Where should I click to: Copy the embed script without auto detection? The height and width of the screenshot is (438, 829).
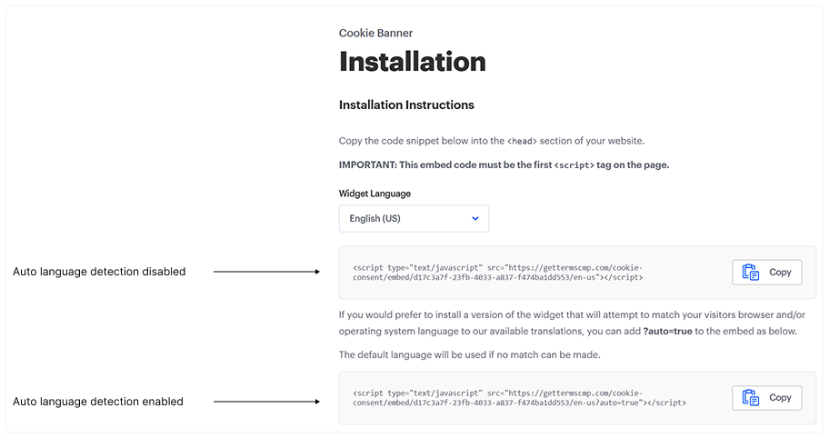(766, 272)
